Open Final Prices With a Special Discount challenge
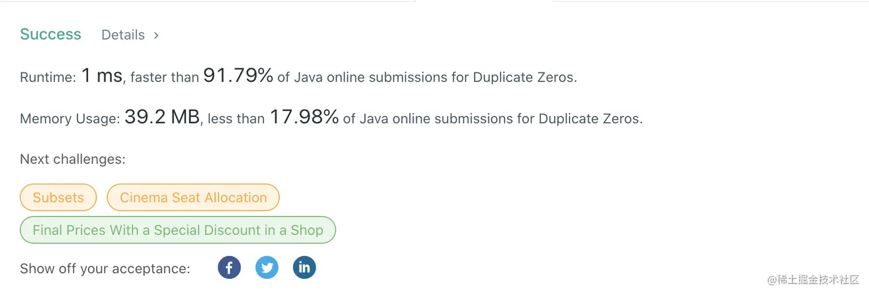Screen dimensions: 869x295 pos(178,230)
